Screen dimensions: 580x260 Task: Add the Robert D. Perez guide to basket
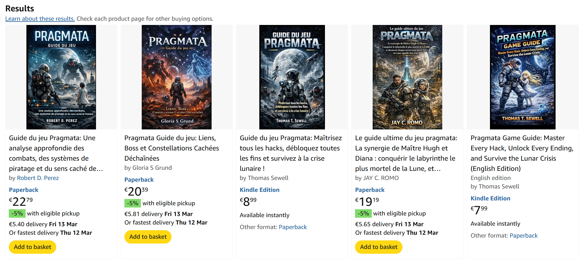pos(32,247)
